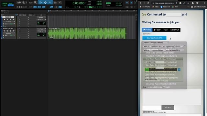
Task: Choose Pro Tools Aggregate I/O option
Action: [x=162, y=78]
